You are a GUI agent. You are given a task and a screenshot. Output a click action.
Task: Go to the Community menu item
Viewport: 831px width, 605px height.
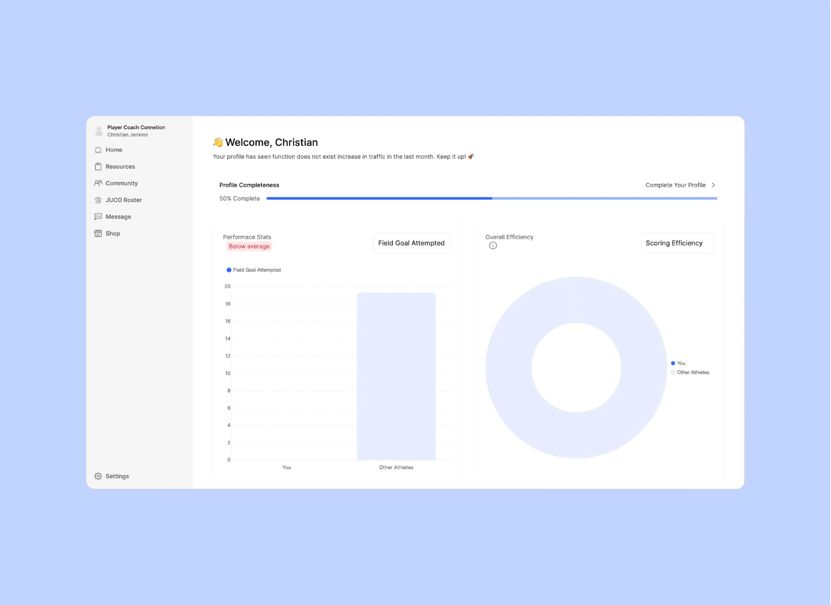coord(121,183)
